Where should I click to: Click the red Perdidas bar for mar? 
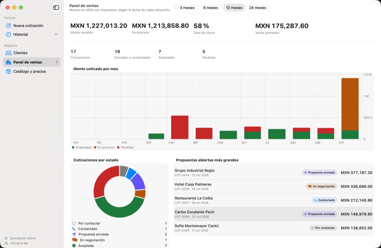tap(180, 127)
